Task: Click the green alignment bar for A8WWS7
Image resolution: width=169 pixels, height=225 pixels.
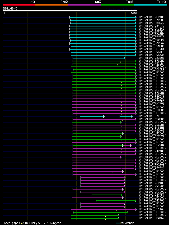Action: coord(95,218)
